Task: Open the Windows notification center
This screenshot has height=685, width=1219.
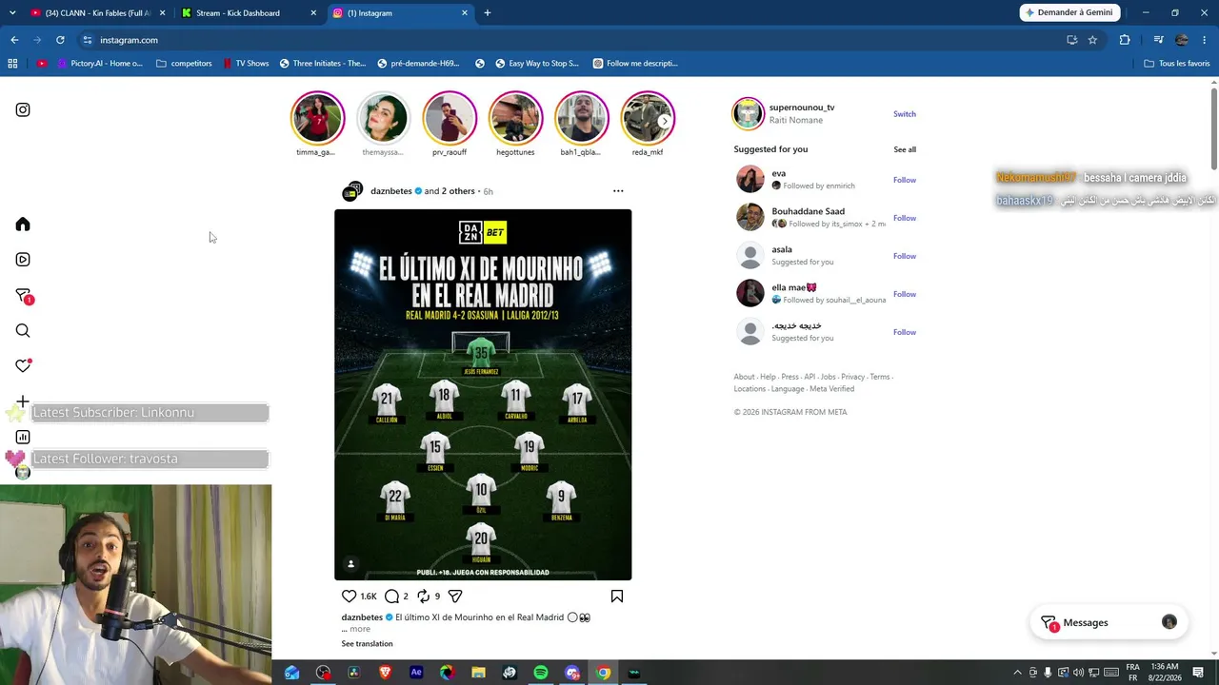Action: pyautogui.click(x=1199, y=673)
